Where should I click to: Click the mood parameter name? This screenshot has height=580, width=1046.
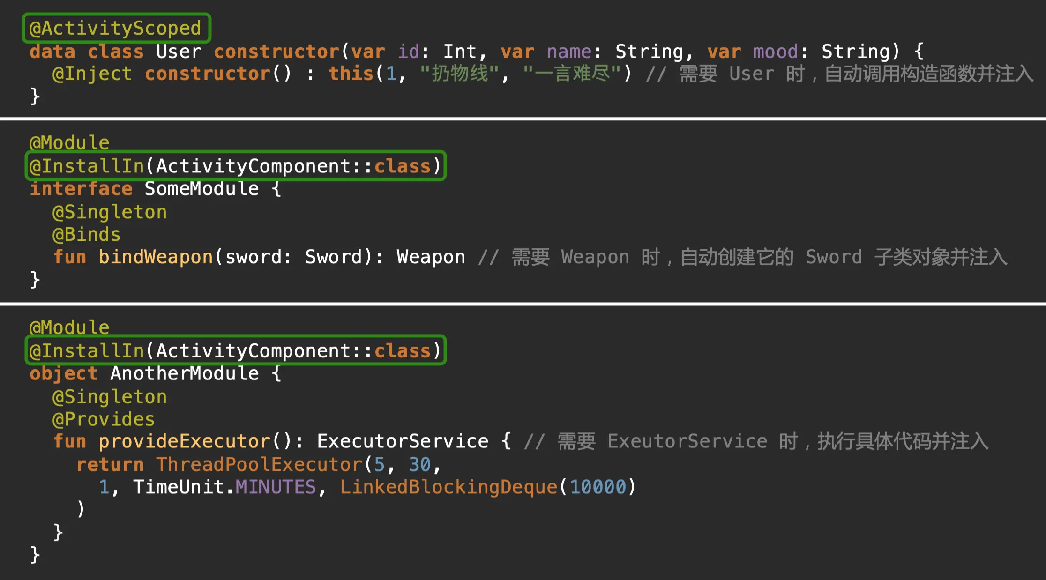(x=775, y=52)
